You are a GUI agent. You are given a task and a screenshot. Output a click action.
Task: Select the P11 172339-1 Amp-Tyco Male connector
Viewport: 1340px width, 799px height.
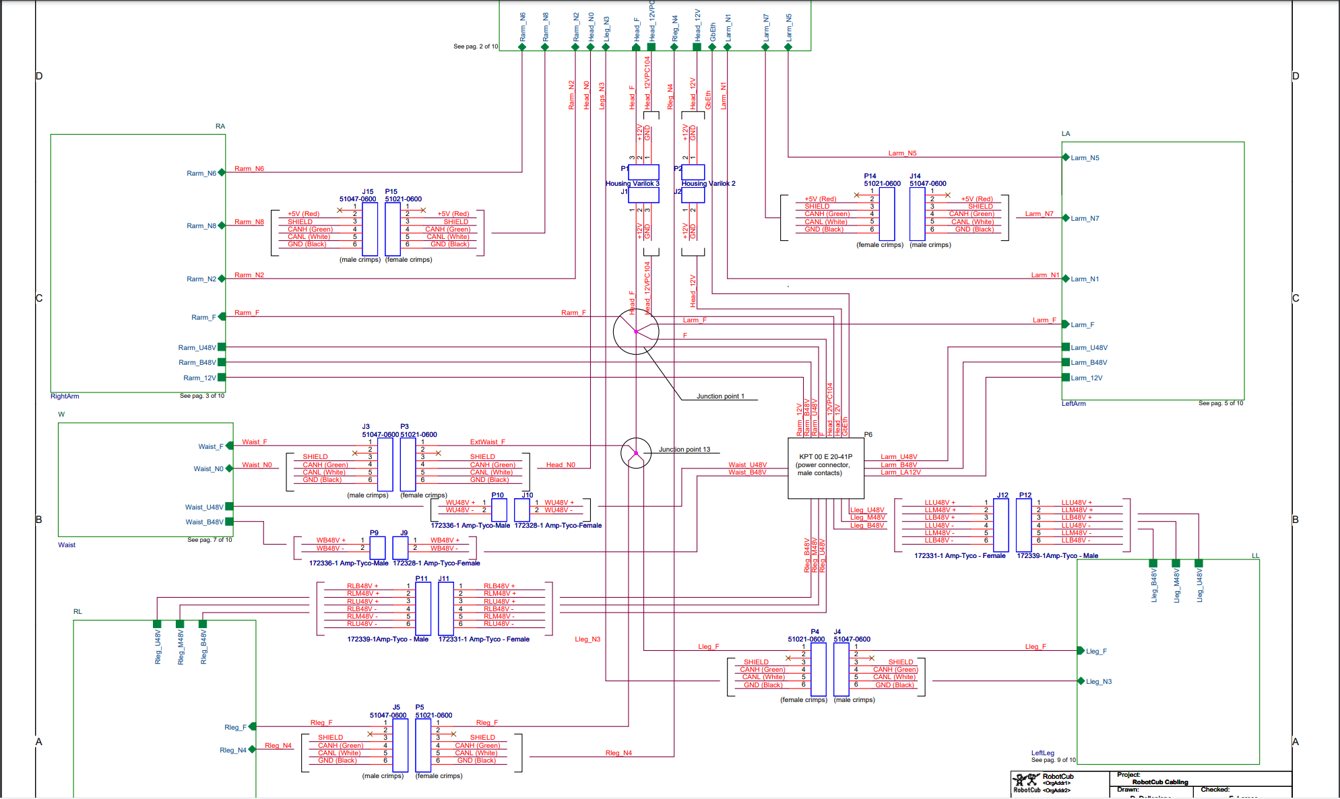click(x=423, y=608)
